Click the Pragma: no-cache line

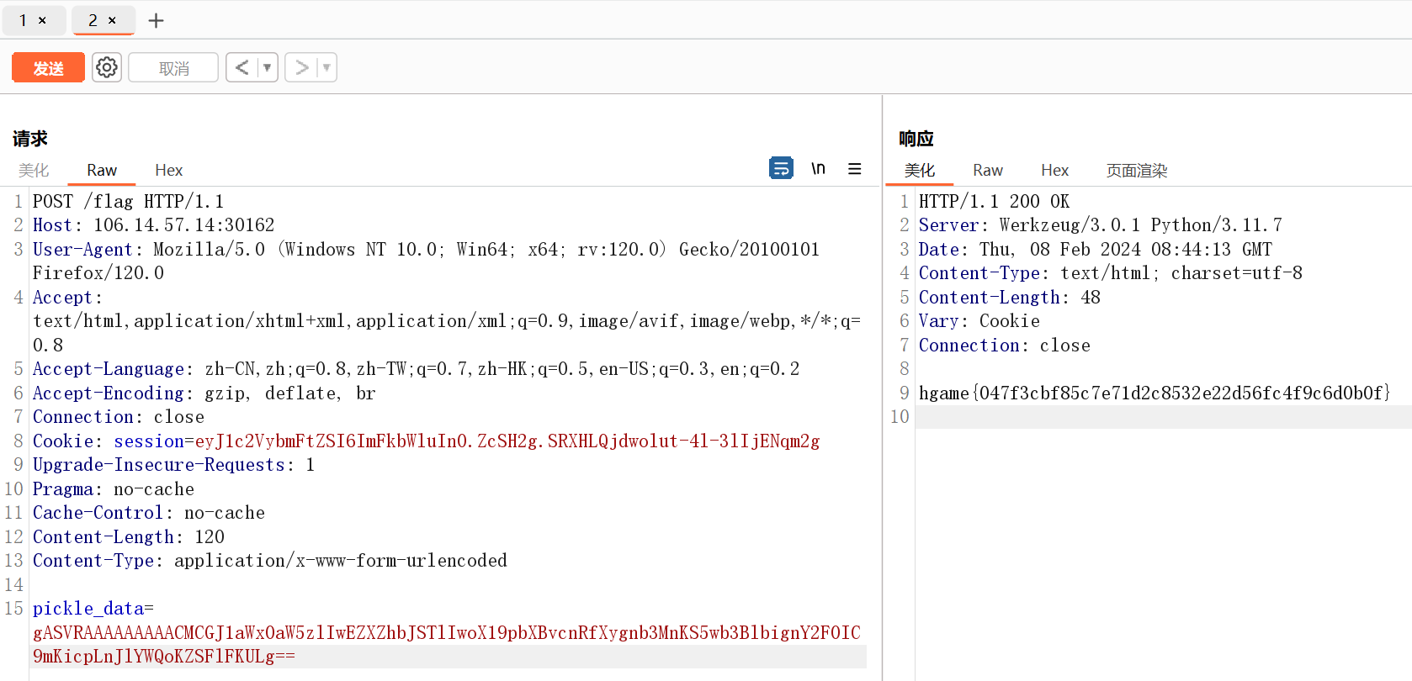(113, 488)
